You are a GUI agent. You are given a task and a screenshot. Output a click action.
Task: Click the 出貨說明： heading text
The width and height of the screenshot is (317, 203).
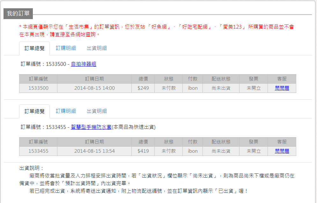(x=32, y=168)
